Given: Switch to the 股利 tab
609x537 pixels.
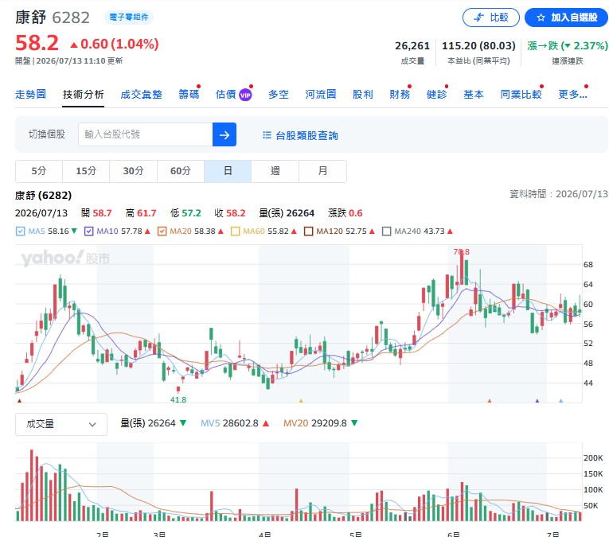Looking at the screenshot, I should point(363,95).
